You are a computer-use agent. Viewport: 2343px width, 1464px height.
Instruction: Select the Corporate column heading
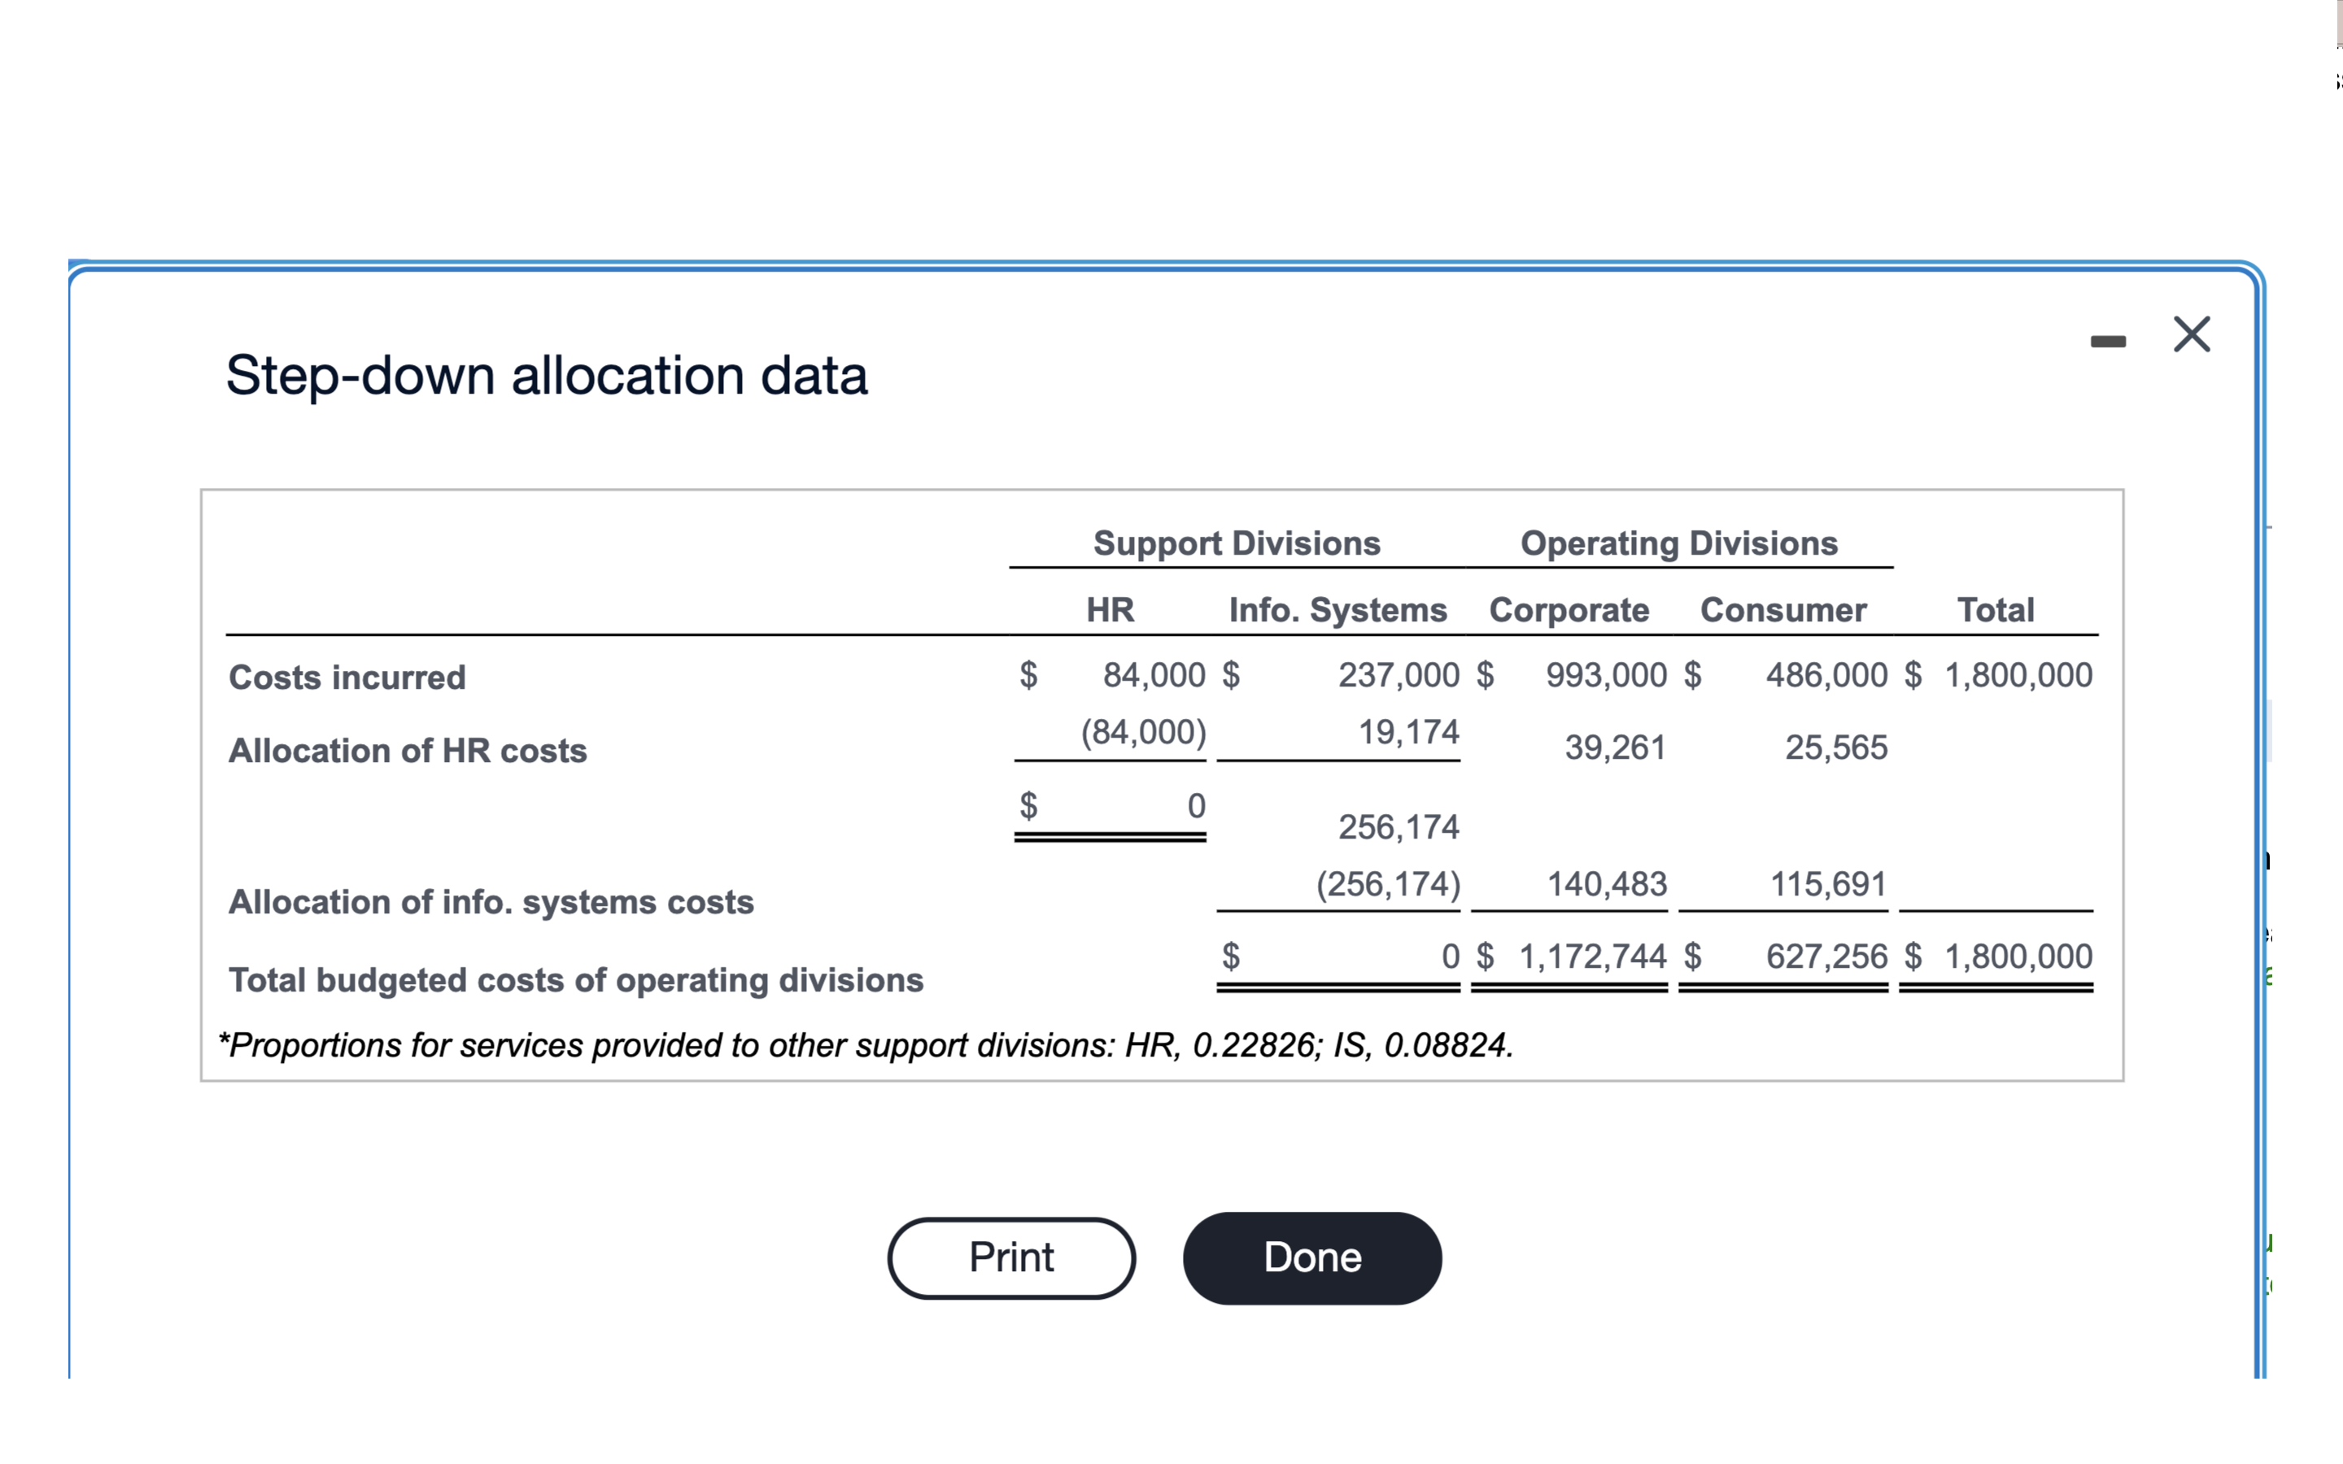tap(1569, 610)
